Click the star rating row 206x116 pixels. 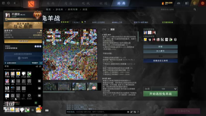pos(66,22)
